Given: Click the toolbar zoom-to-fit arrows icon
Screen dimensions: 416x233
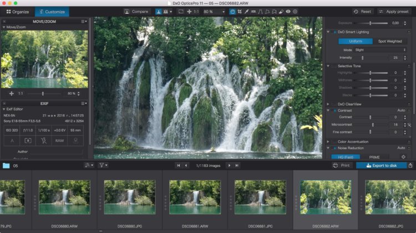Looking at the screenshot, I should coord(189,12).
